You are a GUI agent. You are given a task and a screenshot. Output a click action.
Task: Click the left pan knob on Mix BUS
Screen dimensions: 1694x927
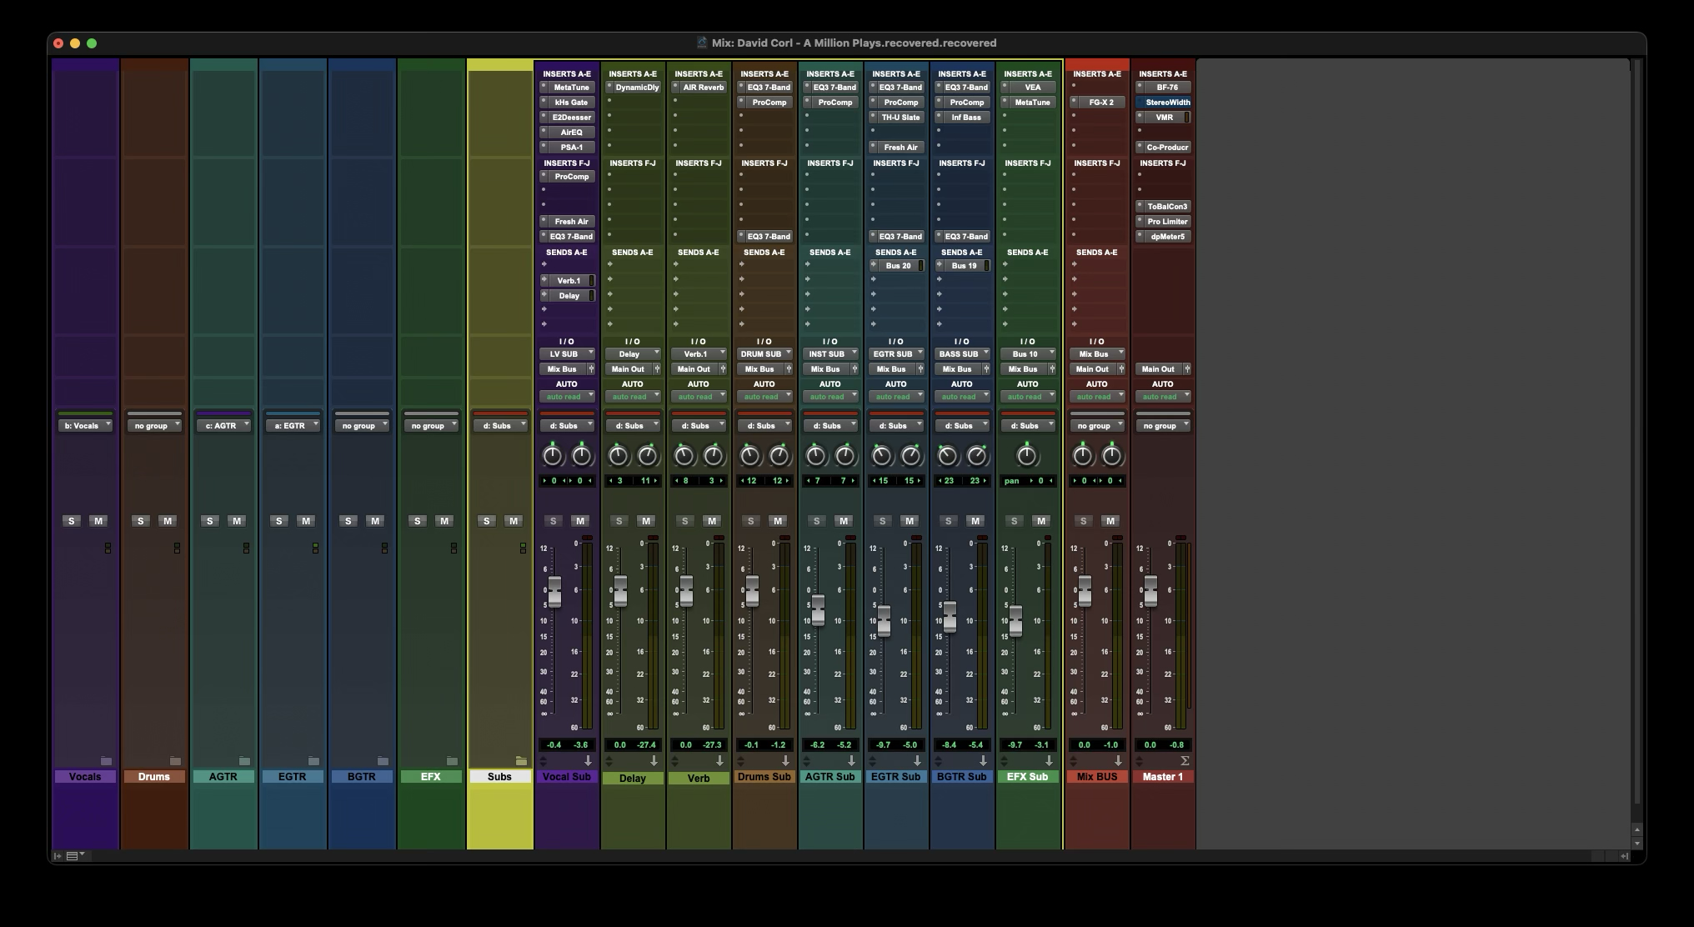click(1082, 456)
